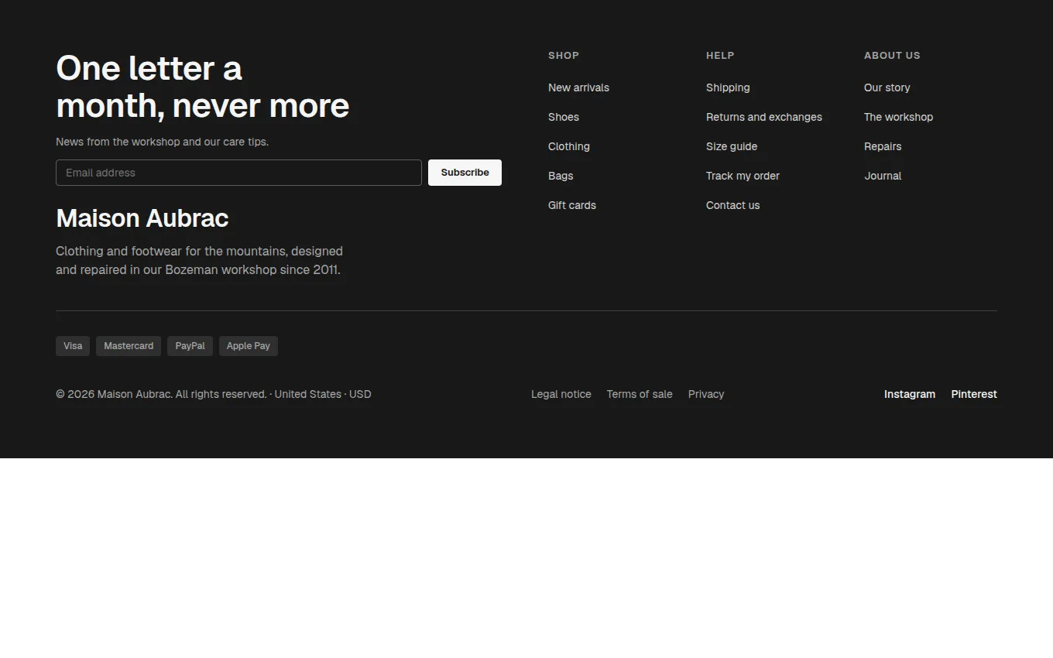Open Gift cards link
Screen dimensions: 1053x658
click(572, 205)
